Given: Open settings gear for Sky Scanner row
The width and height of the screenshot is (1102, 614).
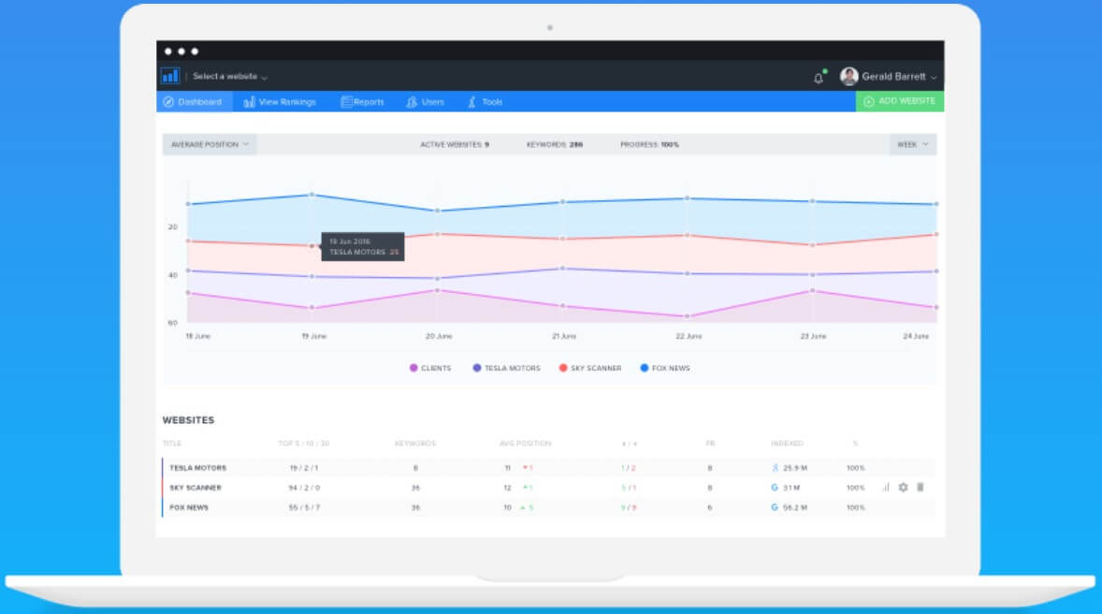Looking at the screenshot, I should point(903,488).
